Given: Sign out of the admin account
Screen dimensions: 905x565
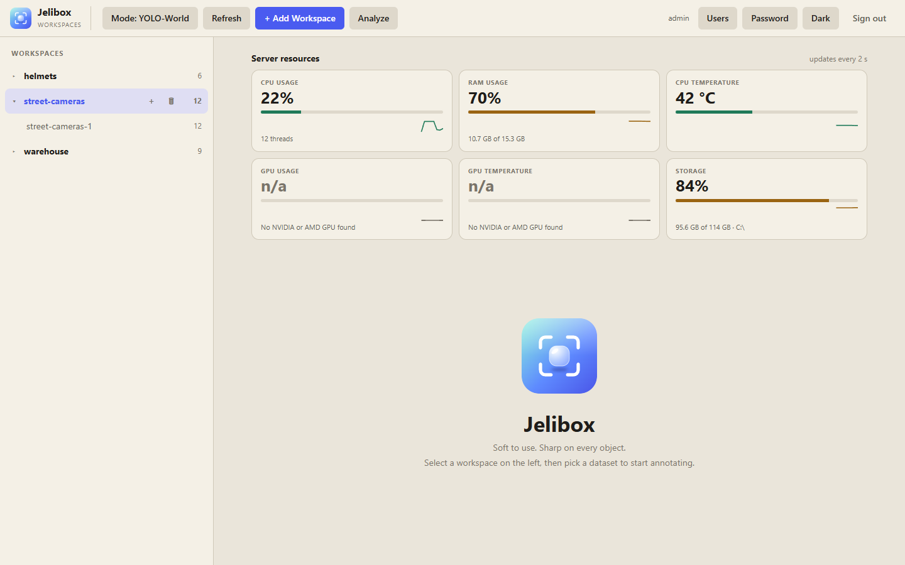Looking at the screenshot, I should coord(869,18).
